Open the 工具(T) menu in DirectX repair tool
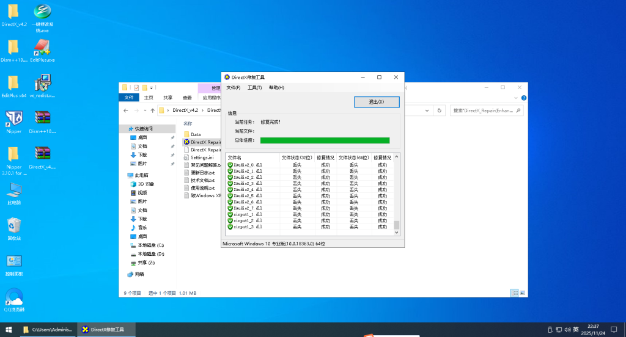Viewport: 626px width, 337px height. [x=254, y=88]
